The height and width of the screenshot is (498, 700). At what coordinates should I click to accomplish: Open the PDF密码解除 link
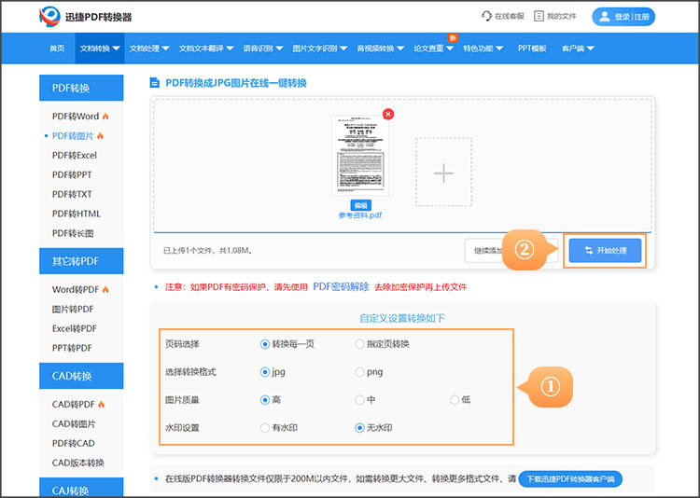[x=341, y=286]
